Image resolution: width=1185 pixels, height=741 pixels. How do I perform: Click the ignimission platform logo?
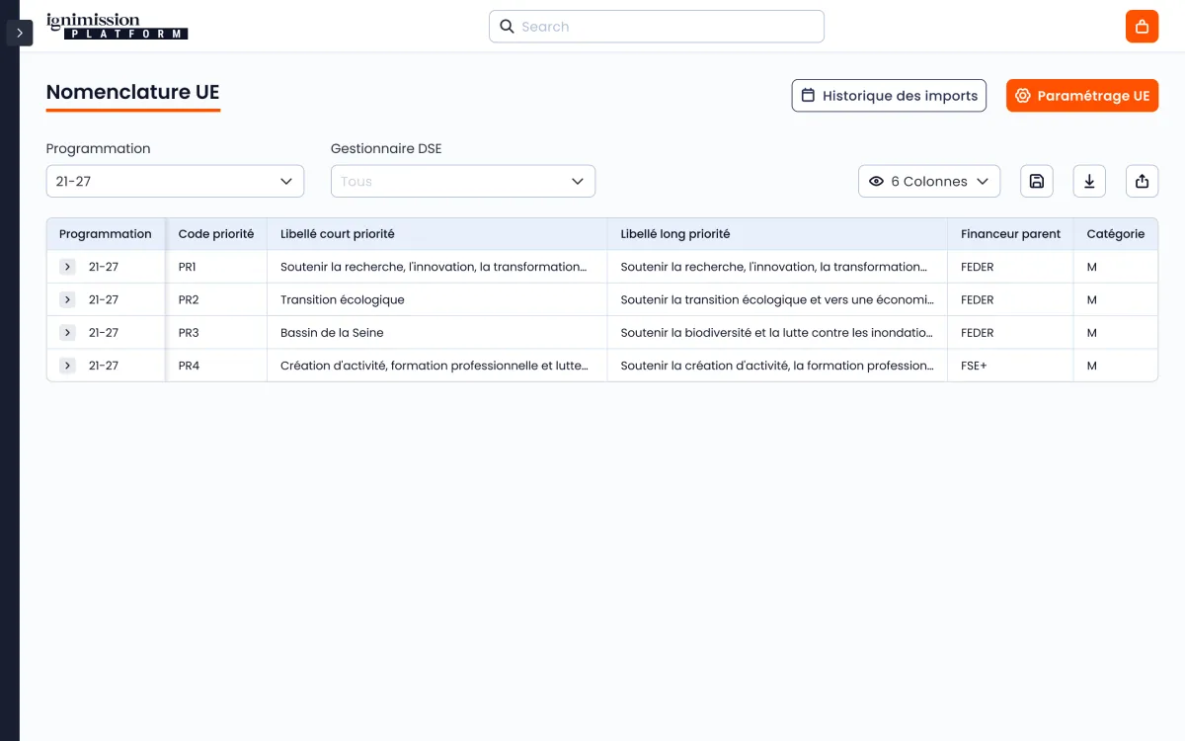click(x=117, y=27)
